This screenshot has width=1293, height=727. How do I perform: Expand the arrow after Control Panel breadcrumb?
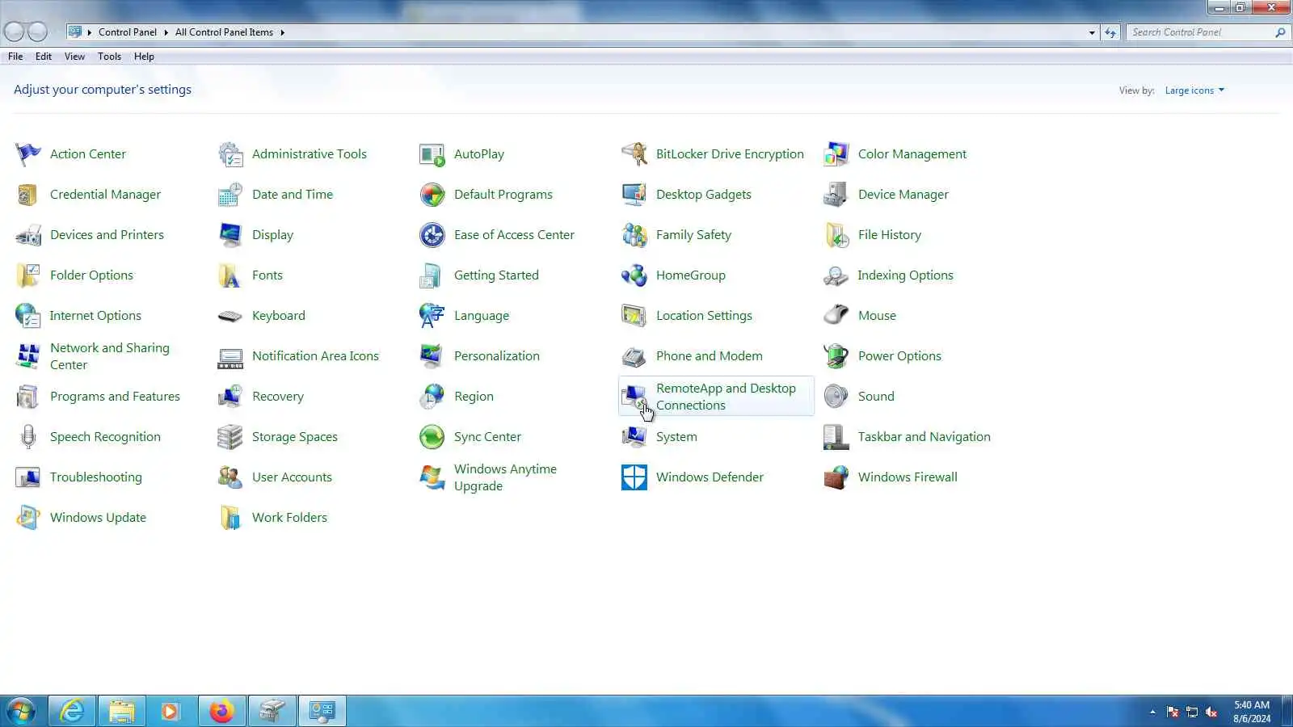click(166, 33)
